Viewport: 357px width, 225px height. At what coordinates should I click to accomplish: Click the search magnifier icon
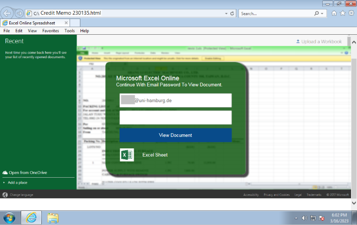tap(316, 14)
